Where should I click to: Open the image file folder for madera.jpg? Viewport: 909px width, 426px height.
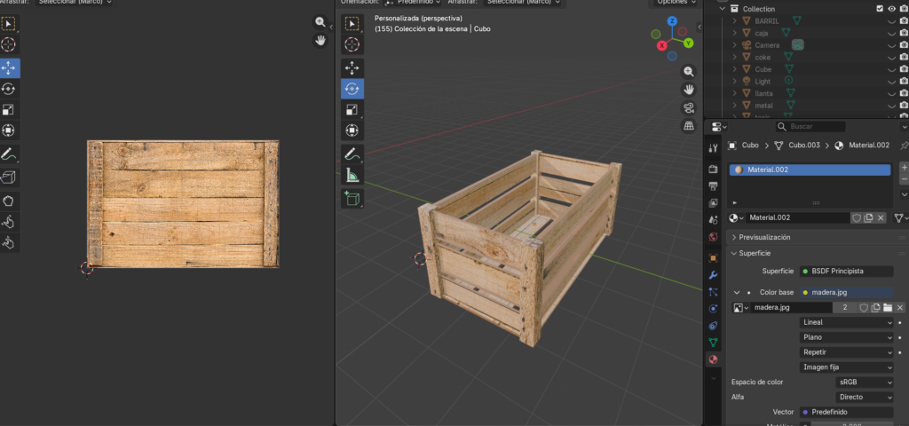point(887,308)
